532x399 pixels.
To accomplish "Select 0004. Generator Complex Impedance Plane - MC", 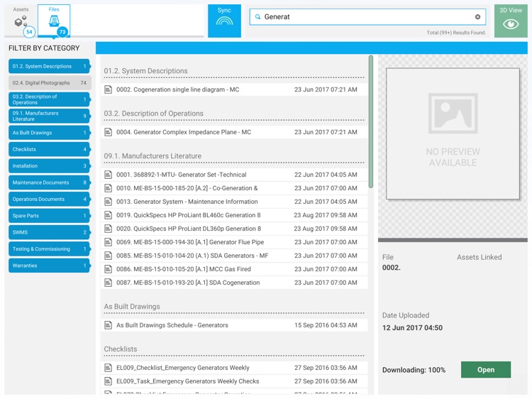I will 234,132.
